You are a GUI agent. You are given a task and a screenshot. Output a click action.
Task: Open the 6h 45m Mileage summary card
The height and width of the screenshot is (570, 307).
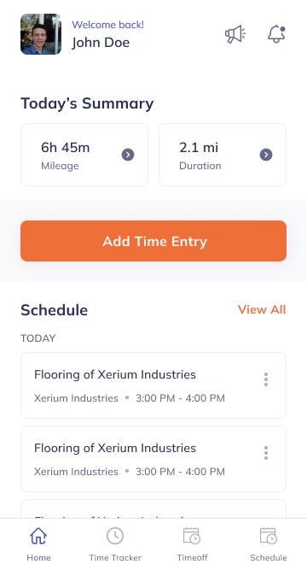[84, 155]
